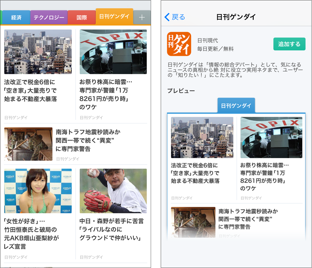Viewport: 312px width, 268px height.
Task: Tap the green 追加する button
Action: (289, 44)
